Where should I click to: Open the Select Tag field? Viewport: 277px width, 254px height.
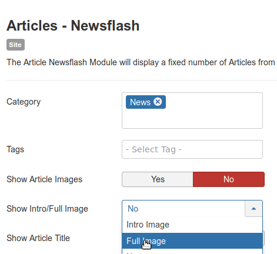192,149
